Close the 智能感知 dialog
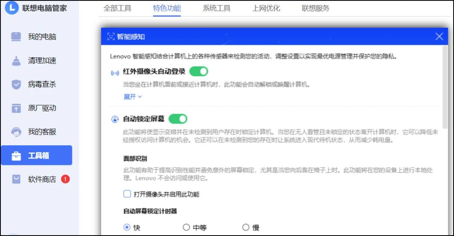 [x=439, y=37]
